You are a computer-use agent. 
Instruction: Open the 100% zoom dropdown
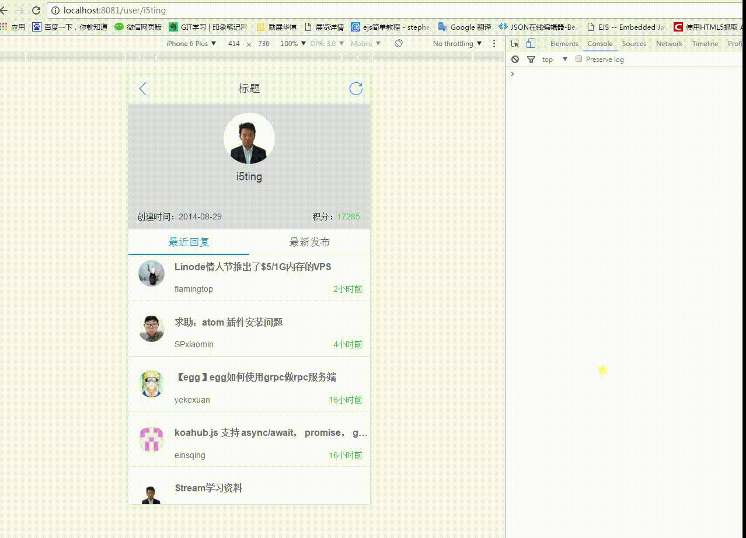click(293, 44)
